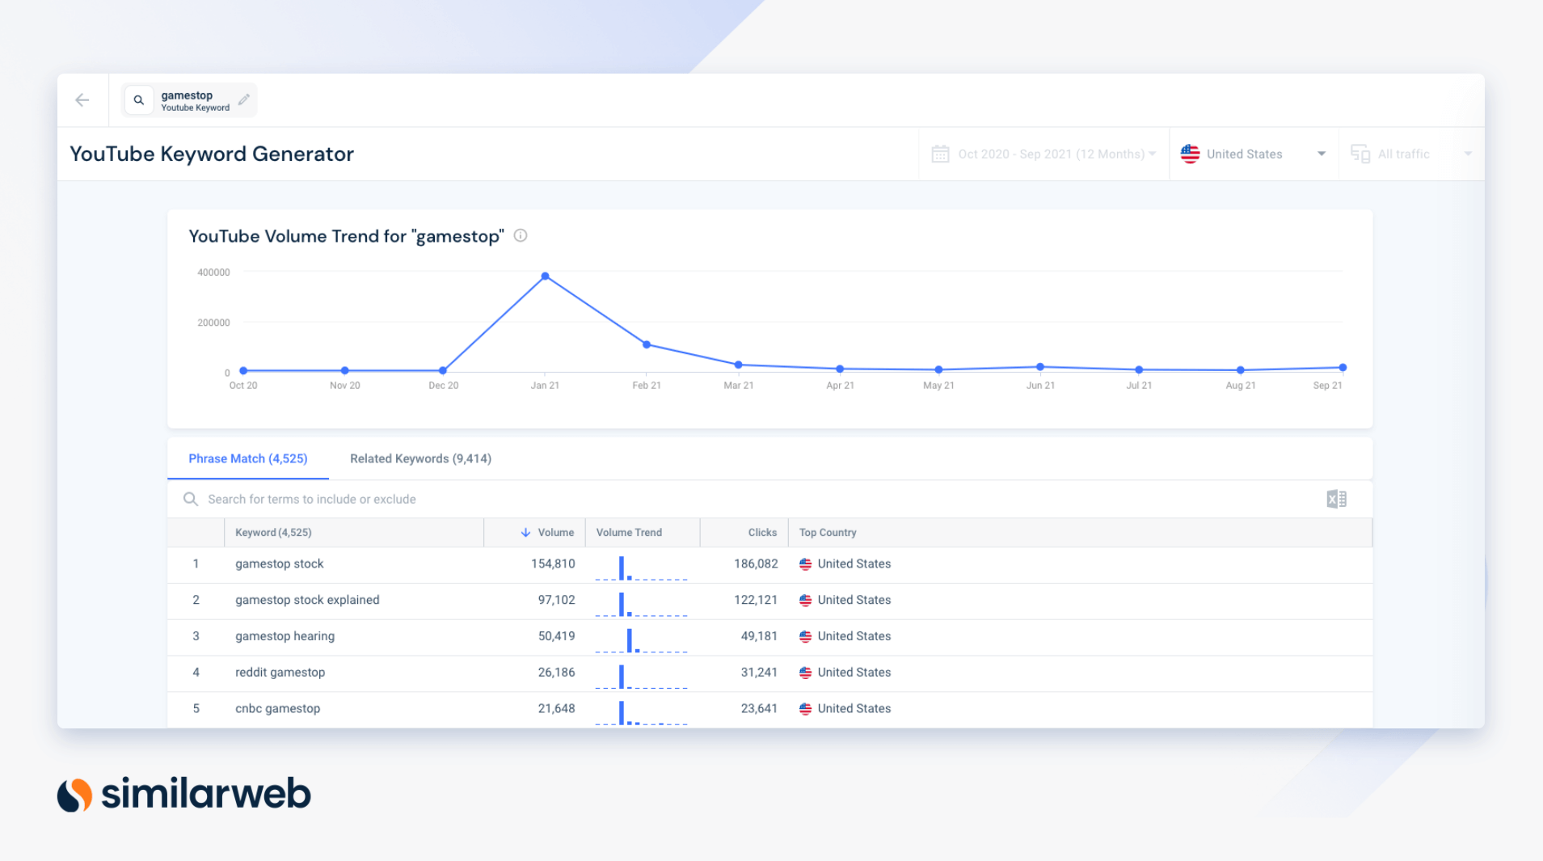This screenshot has height=861, width=1543.
Task: Click the back arrow at top left
Action: [x=82, y=99]
